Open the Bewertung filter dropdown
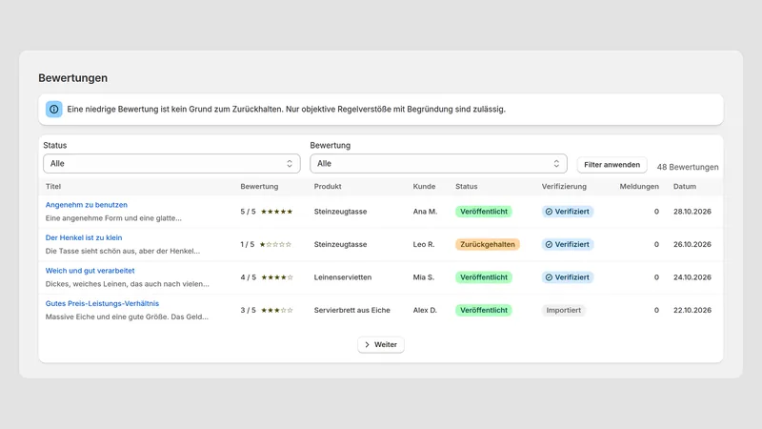Screen dimensions: 762x429 (x=438, y=163)
